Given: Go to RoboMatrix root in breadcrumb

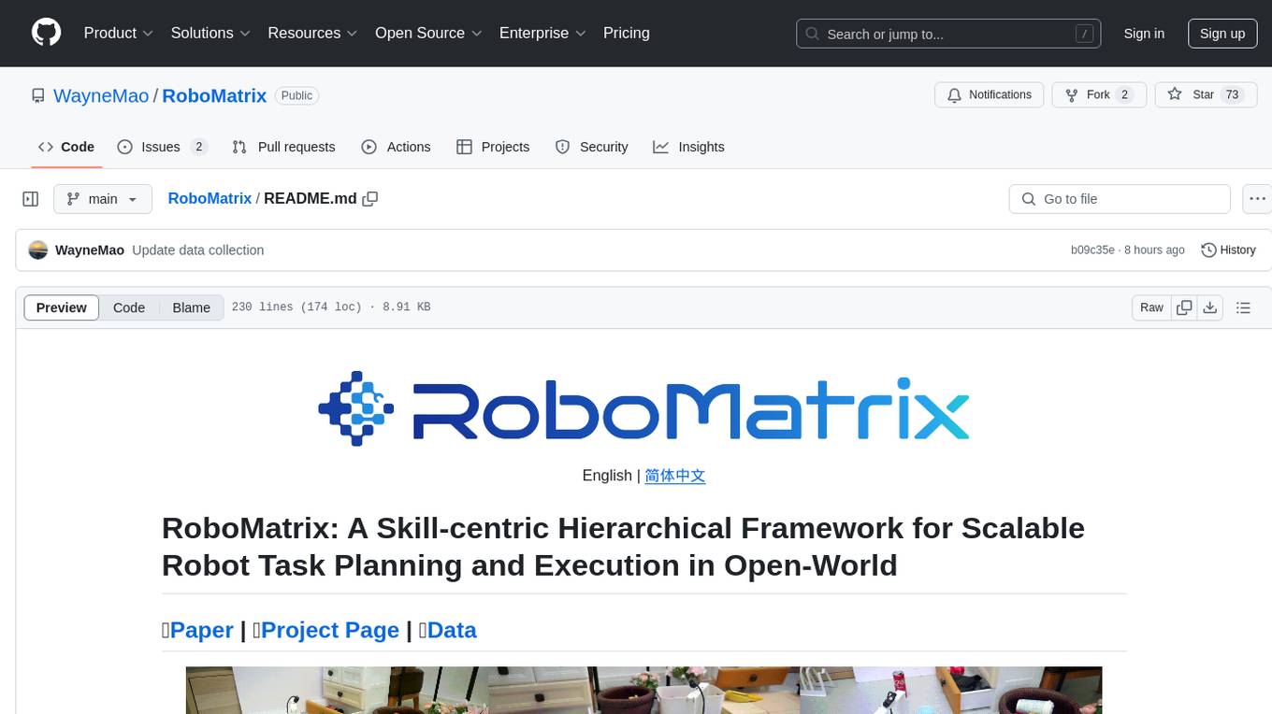Looking at the screenshot, I should pos(210,199).
